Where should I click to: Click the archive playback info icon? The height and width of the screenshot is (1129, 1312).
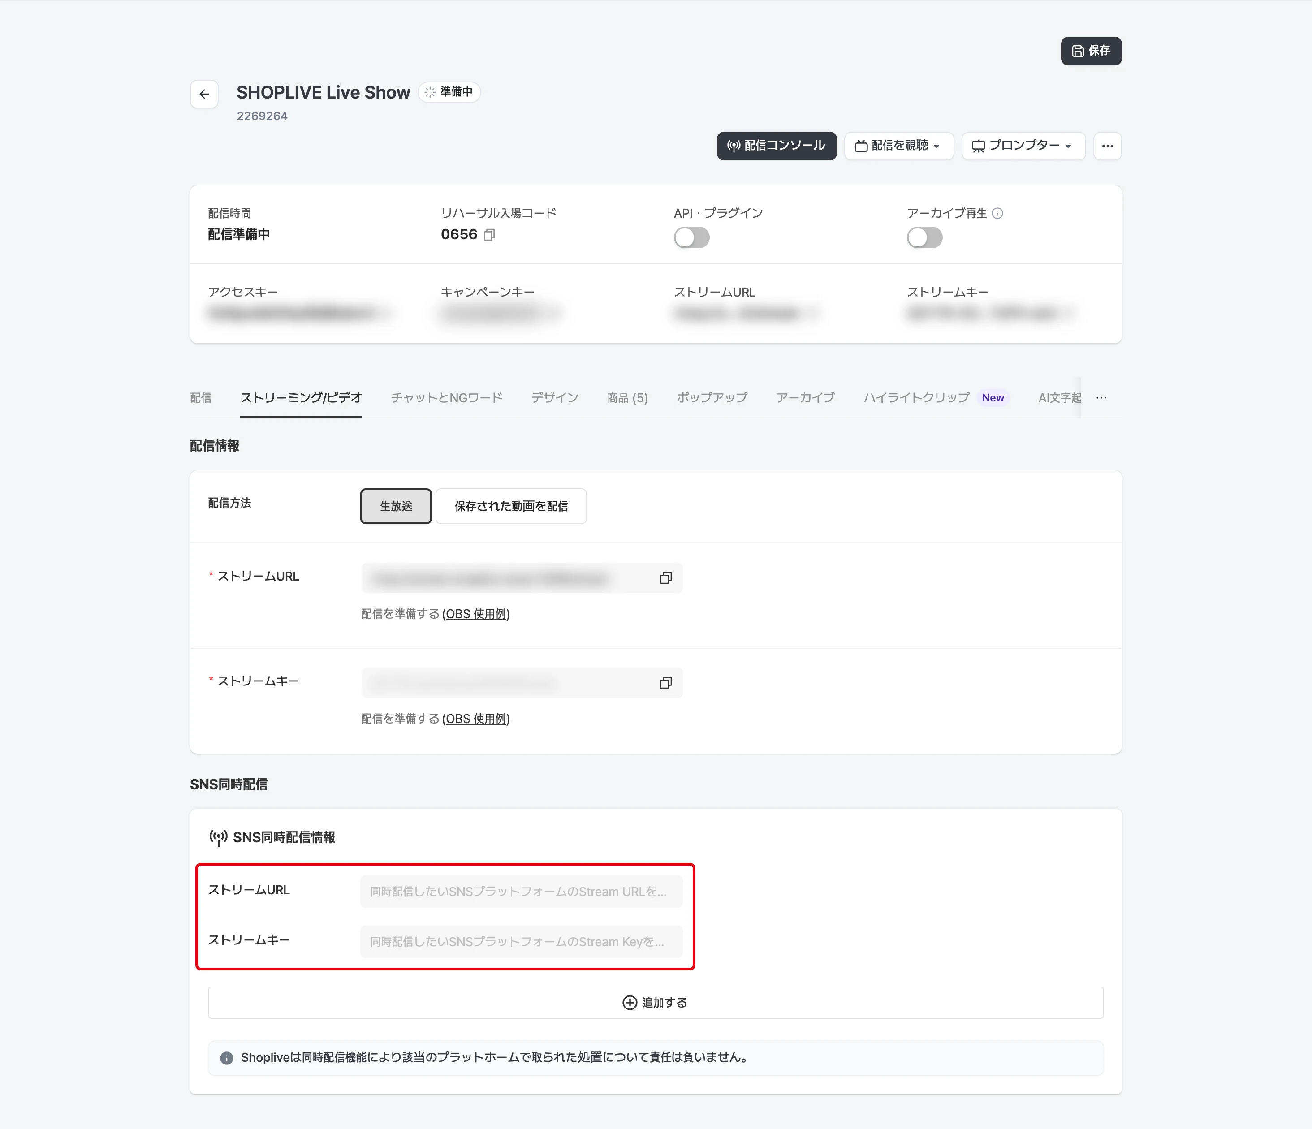coord(997,213)
